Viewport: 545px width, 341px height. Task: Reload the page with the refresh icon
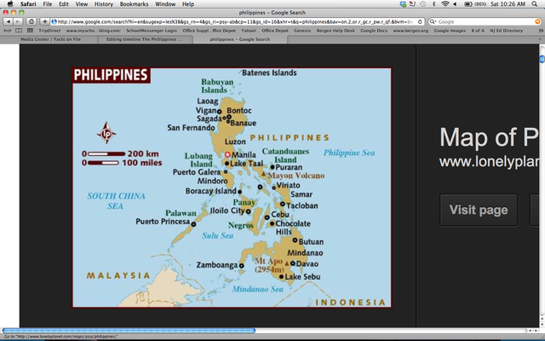420,21
